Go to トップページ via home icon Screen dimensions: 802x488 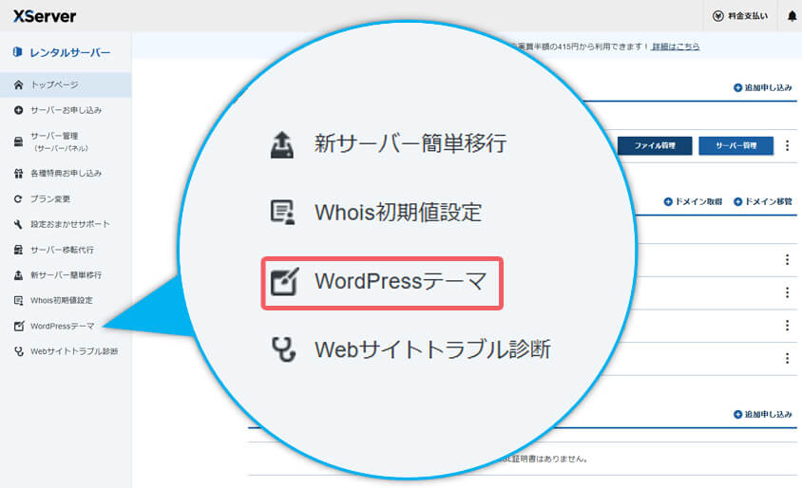(x=18, y=84)
